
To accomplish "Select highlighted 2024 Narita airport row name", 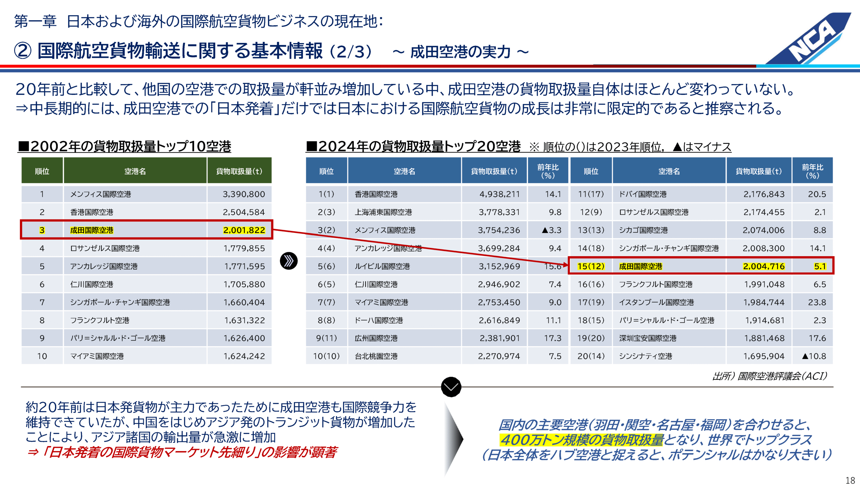I will [640, 267].
